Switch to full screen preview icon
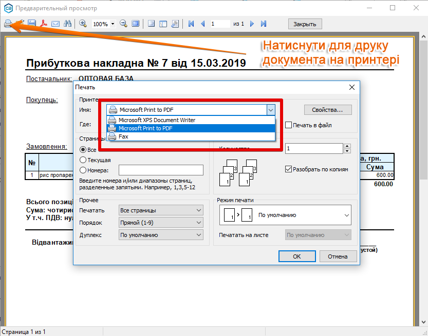428x336 pixels. click(136, 24)
